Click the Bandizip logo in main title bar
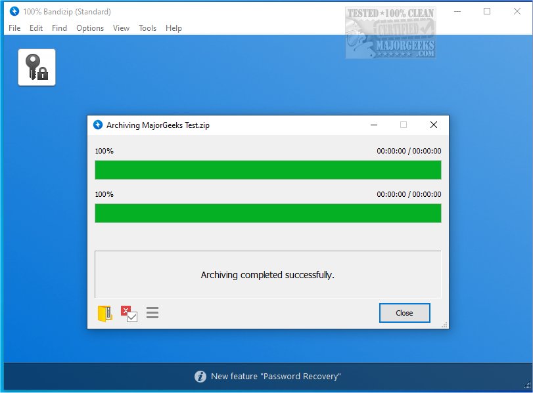 14,12
